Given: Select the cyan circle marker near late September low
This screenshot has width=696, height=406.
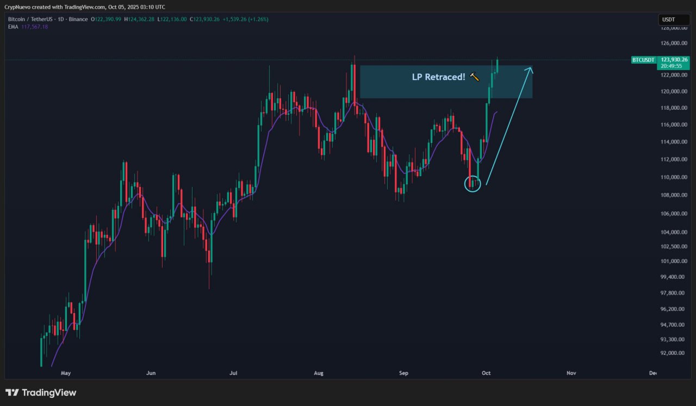Looking at the screenshot, I should tap(473, 184).
